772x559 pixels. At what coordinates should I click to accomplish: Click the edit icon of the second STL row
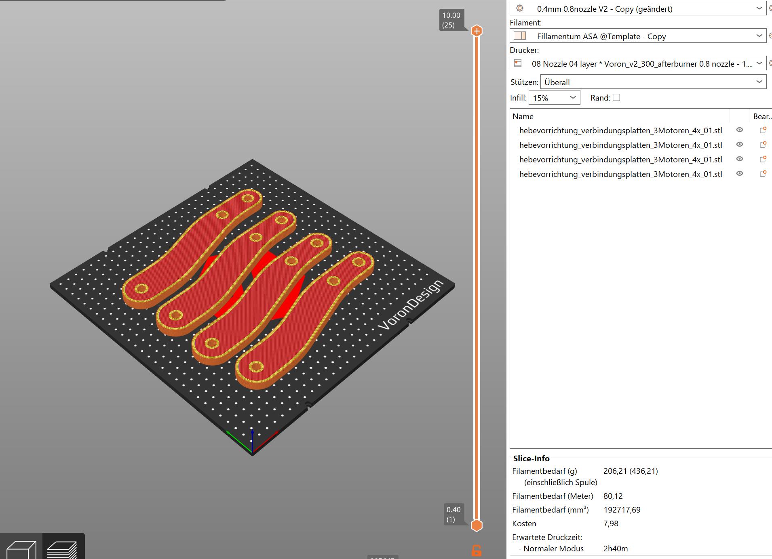click(x=763, y=145)
